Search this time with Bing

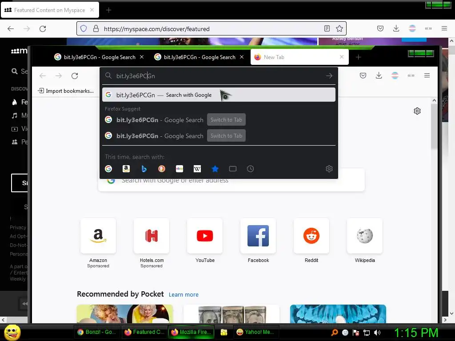[x=144, y=169]
